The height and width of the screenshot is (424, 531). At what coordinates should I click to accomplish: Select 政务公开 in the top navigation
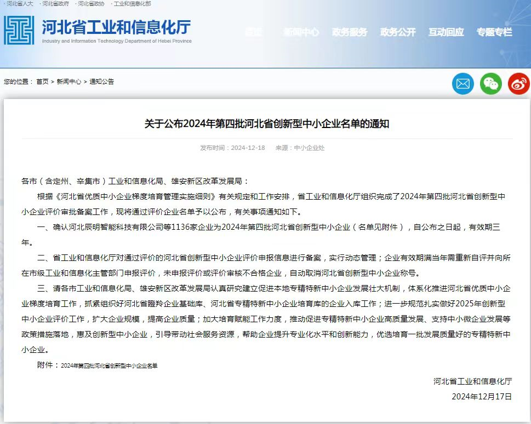pos(398,32)
